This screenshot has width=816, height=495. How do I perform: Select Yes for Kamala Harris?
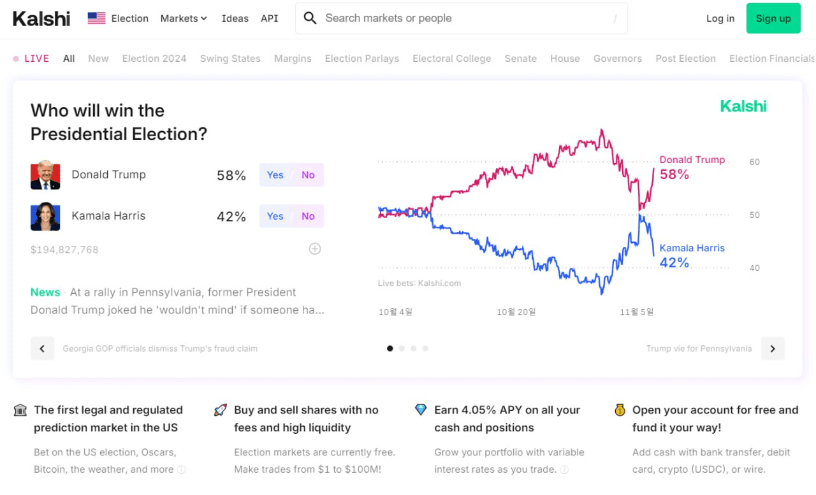click(x=275, y=217)
